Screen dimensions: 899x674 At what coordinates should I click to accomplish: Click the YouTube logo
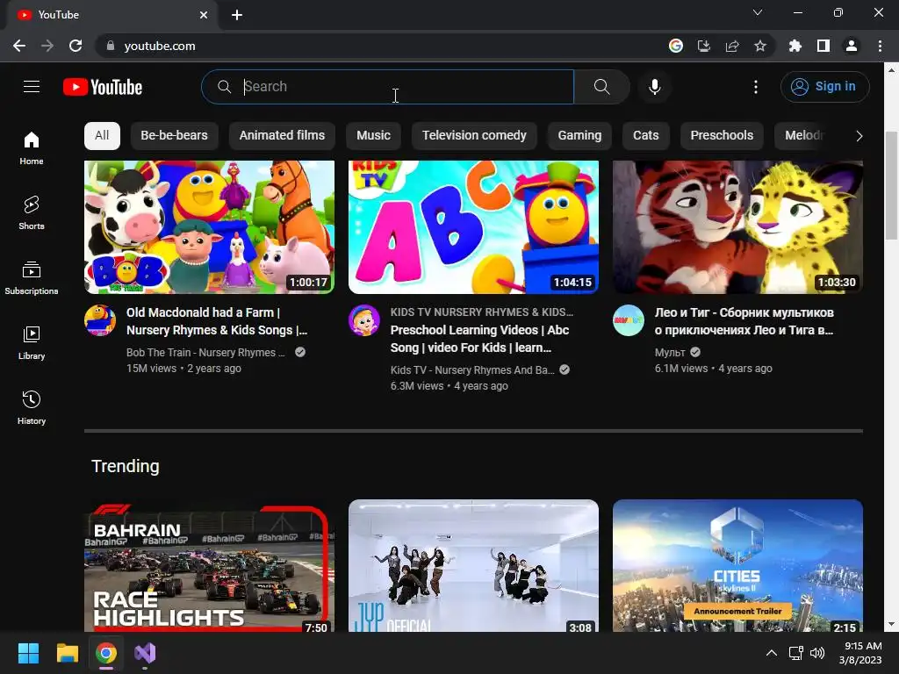click(x=103, y=87)
